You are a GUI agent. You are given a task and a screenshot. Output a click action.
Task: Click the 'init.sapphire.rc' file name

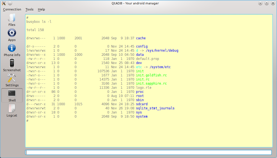pyautogui.click(x=151, y=84)
